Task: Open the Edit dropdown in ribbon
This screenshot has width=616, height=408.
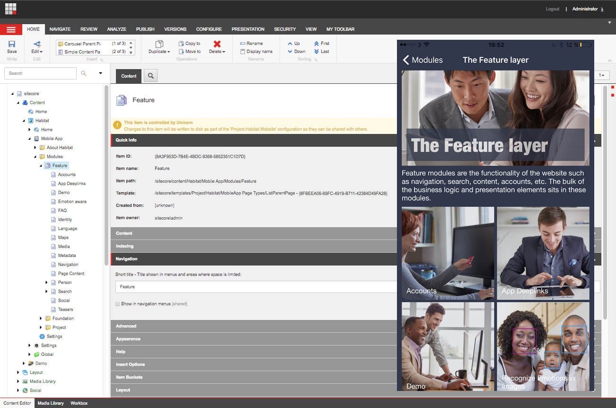Action: pos(37,52)
